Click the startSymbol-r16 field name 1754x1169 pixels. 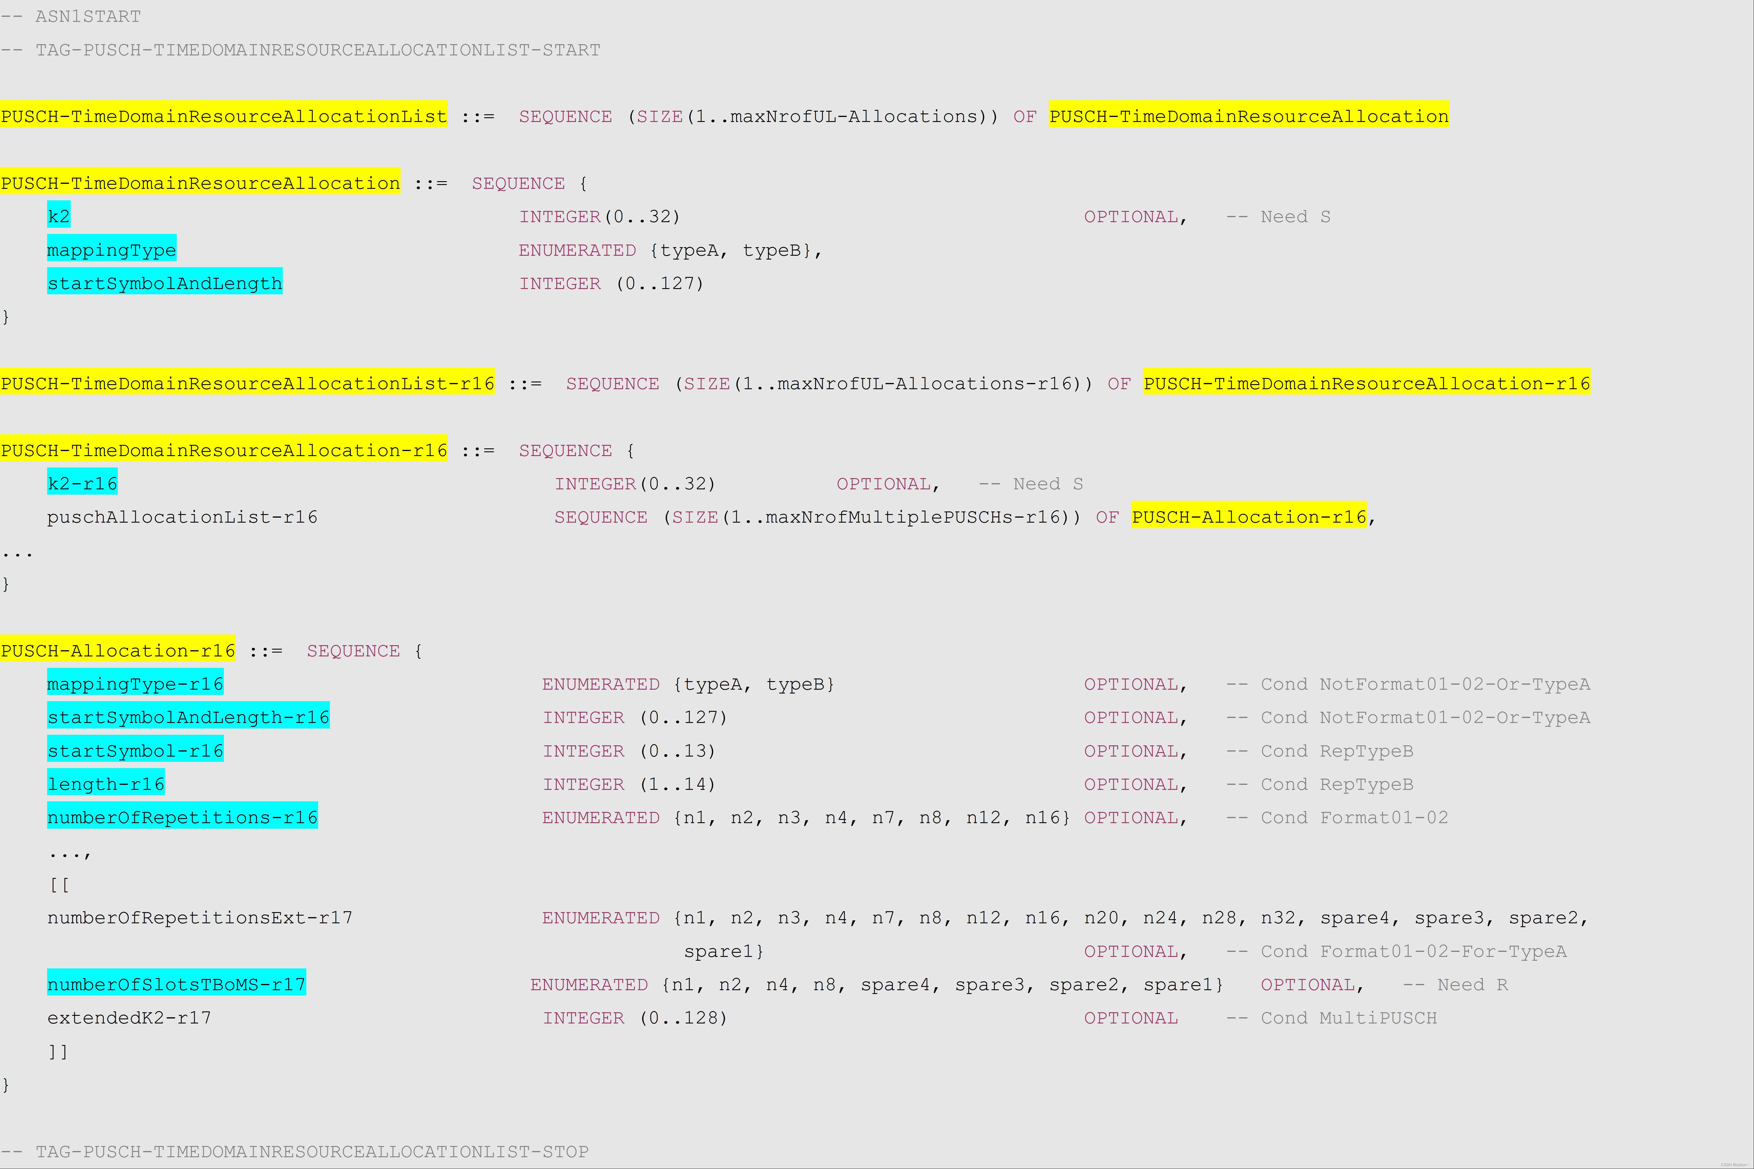(135, 751)
